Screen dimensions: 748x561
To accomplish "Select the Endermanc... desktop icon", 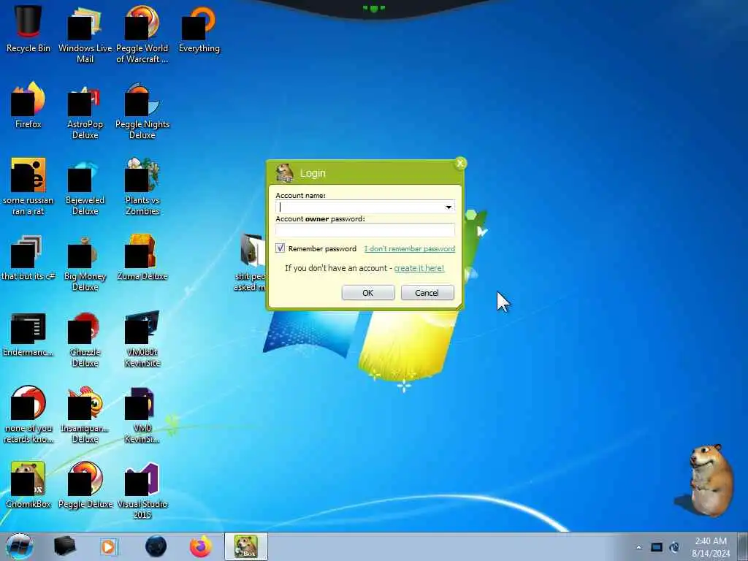I will [28, 334].
